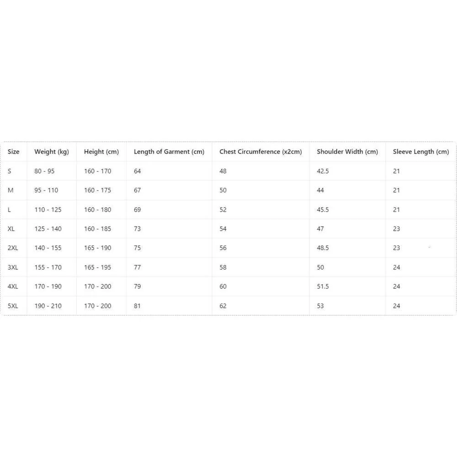Viewport: 457px width, 457px height.
Task: Click the Sleeve Length (cm) header
Action: (x=421, y=152)
